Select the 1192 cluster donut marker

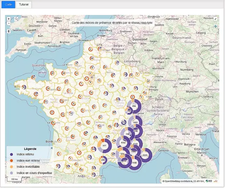(134, 163)
